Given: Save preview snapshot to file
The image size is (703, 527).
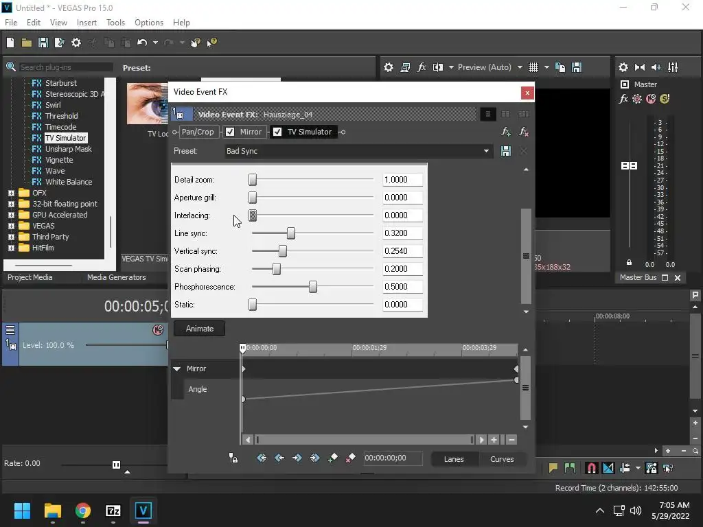Looking at the screenshot, I should (x=577, y=67).
